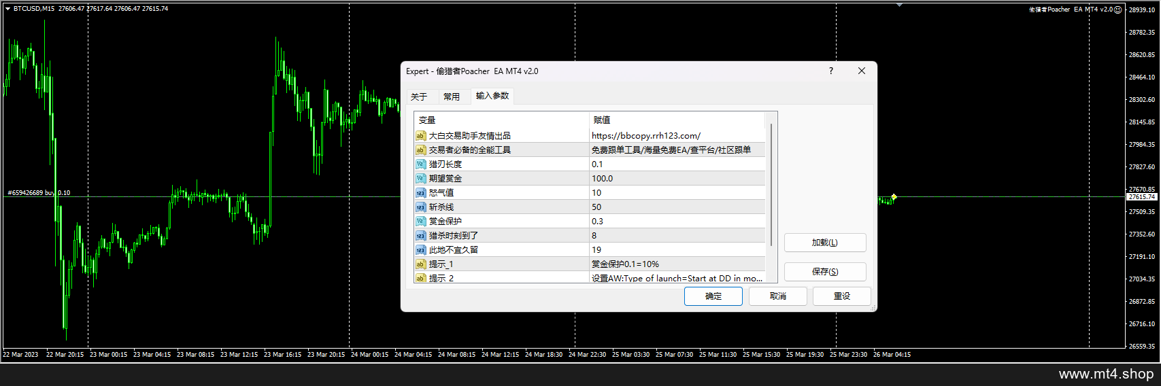Click the EA smiley face icon on chart
The height and width of the screenshot is (386, 1161).
coord(1118,10)
